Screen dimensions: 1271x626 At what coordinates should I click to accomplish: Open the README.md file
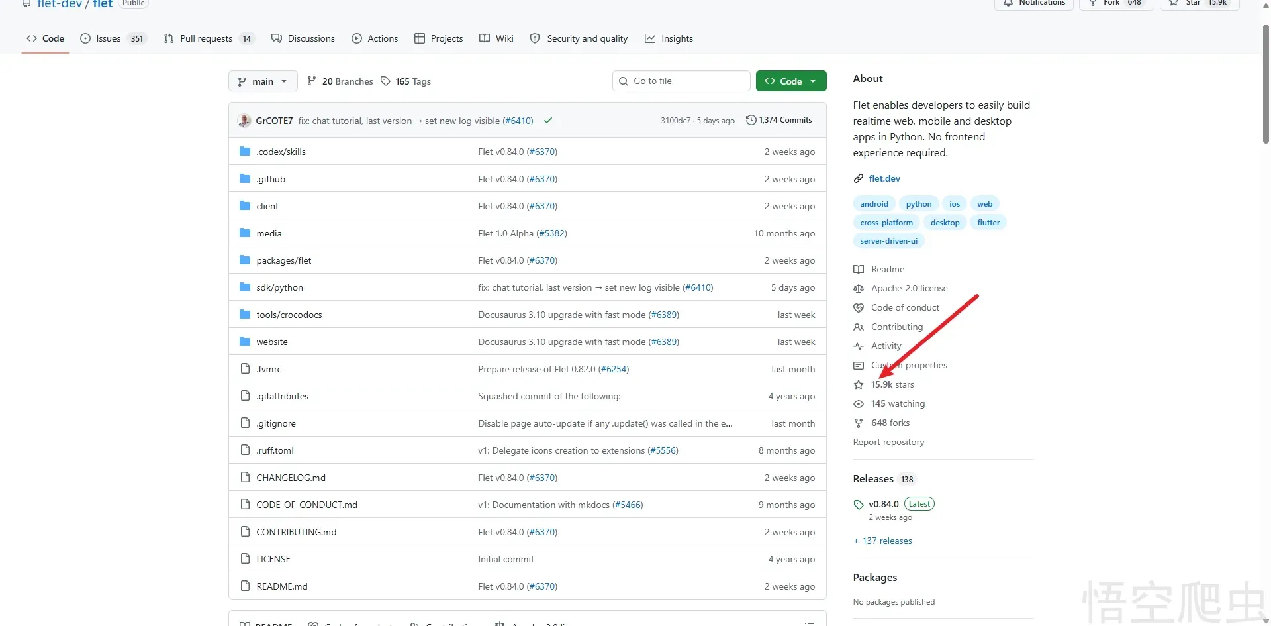tap(282, 586)
